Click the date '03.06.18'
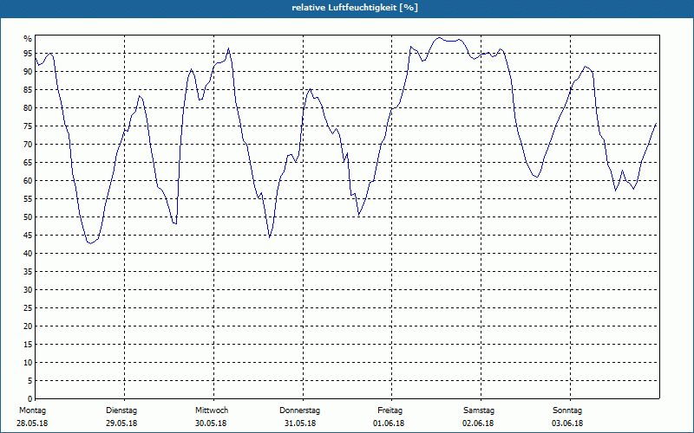 coord(567,423)
